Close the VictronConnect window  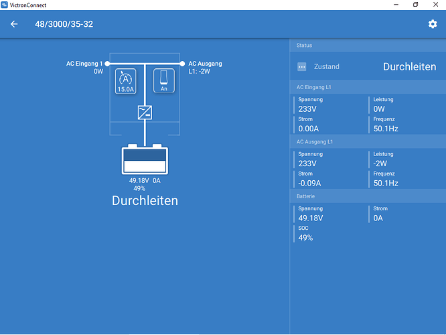[435, 5]
